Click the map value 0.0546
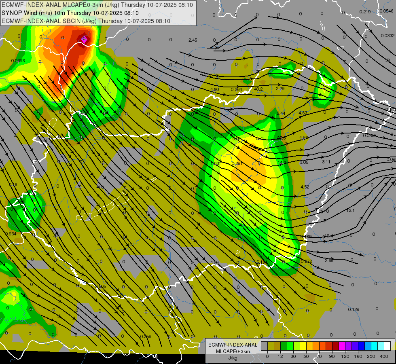Viewport: 396px width, 364px height. [386, 11]
